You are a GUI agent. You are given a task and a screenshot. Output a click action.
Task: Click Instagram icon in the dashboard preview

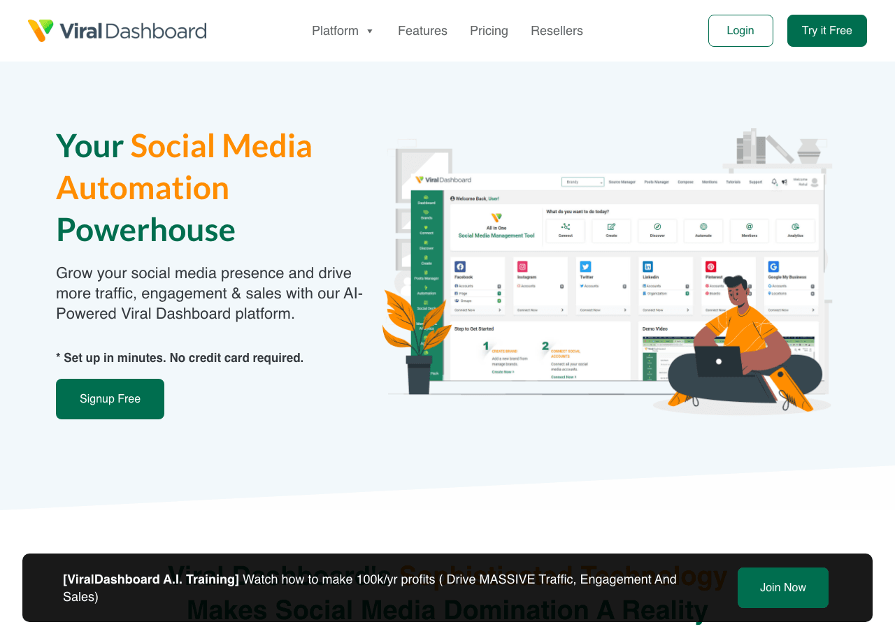tap(522, 266)
